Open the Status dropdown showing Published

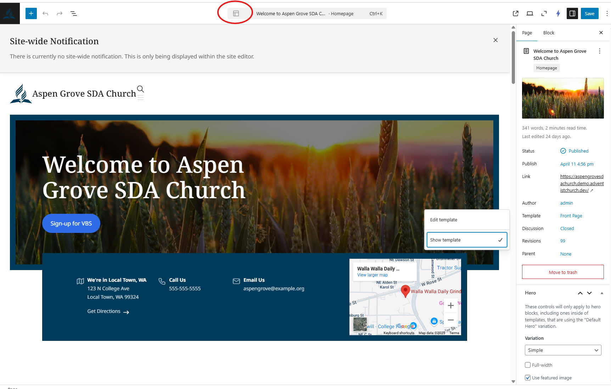pos(574,151)
